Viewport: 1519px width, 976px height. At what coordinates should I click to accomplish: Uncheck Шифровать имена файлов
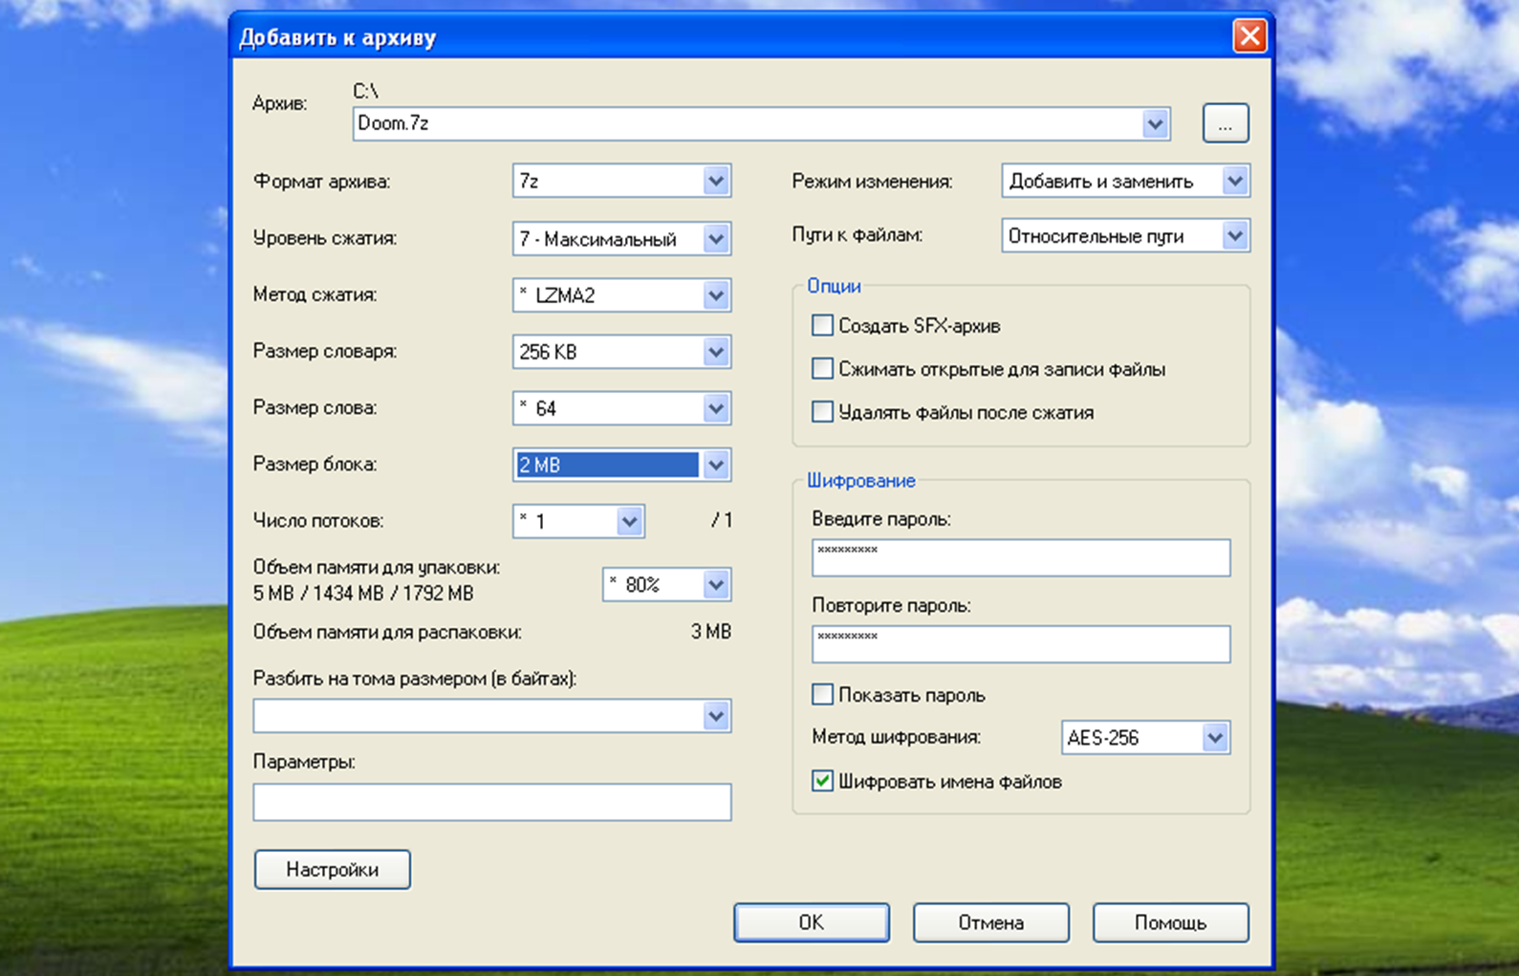(822, 781)
